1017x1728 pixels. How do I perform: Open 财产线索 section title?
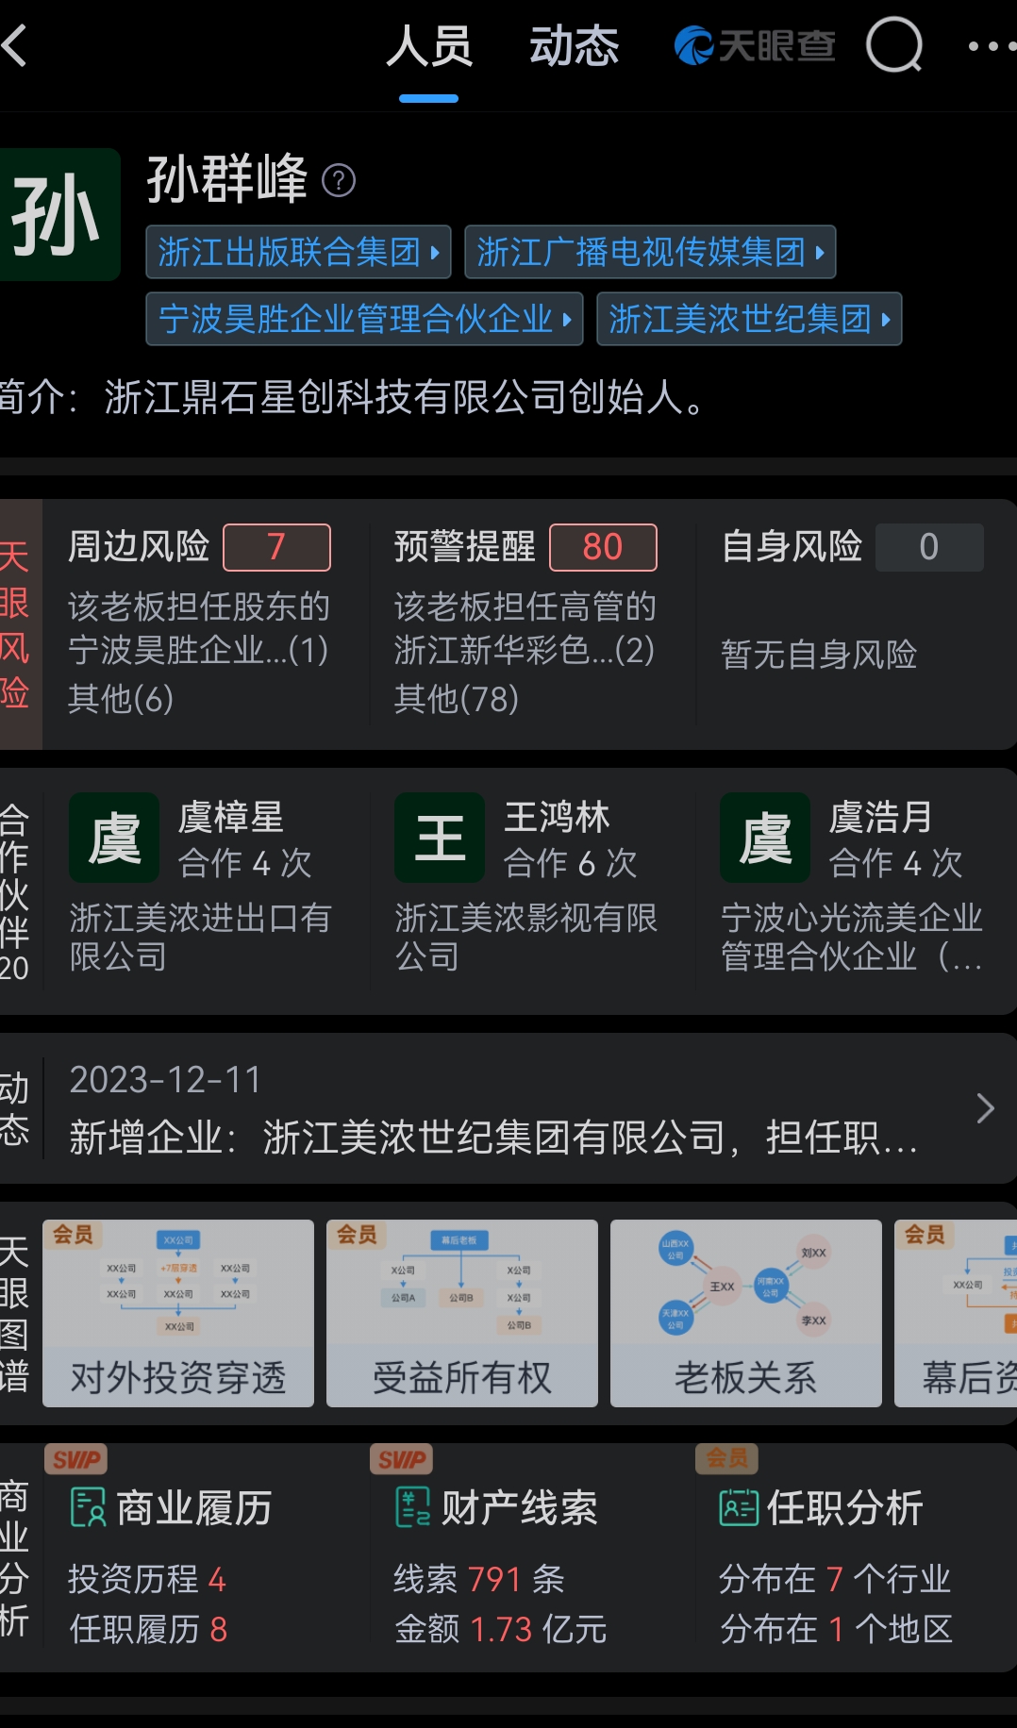click(520, 1507)
